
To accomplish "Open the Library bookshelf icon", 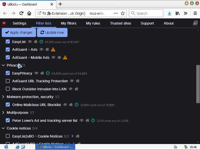I will click(177, 13).
